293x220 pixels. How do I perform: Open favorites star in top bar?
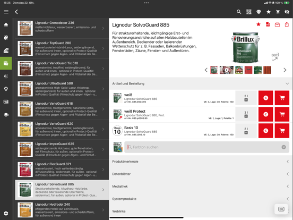click(269, 12)
